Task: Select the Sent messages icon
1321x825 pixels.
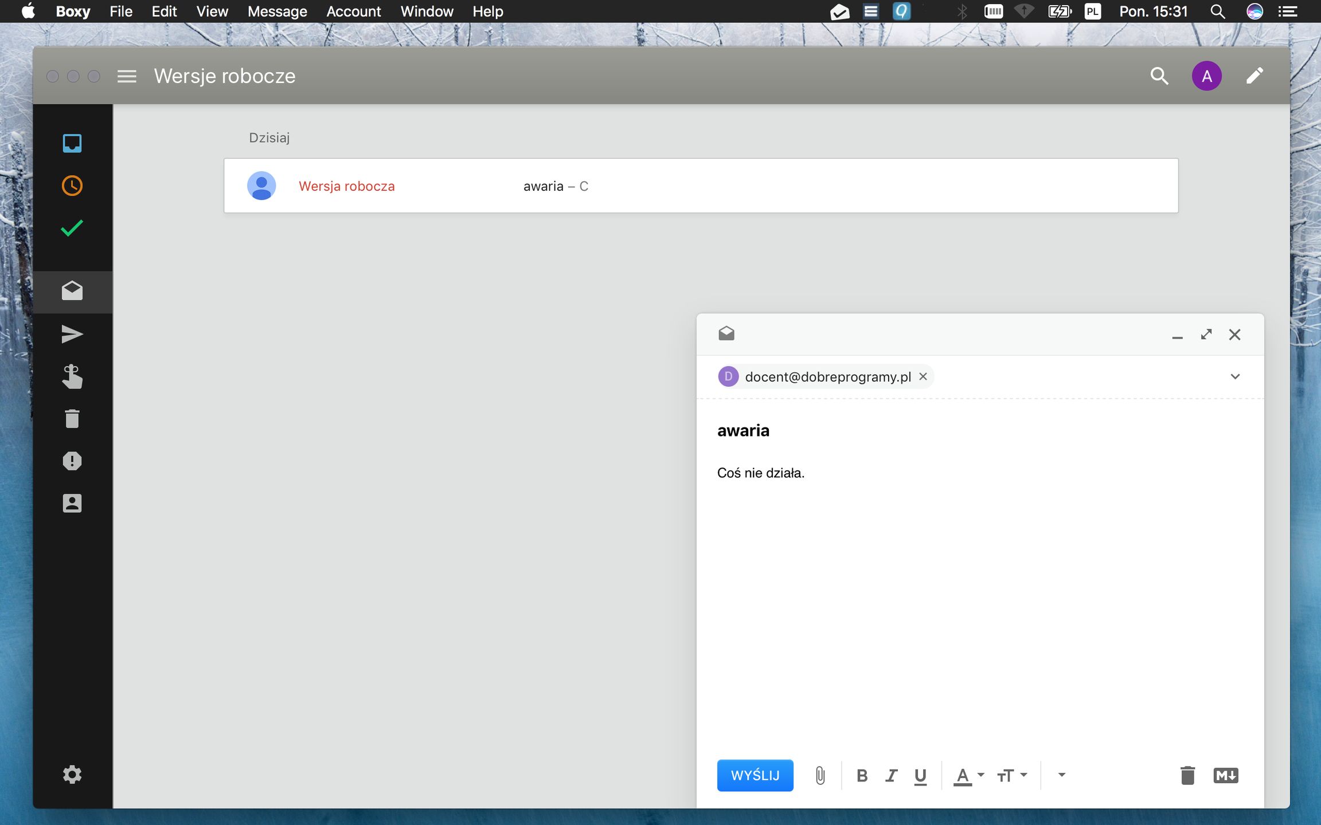Action: [x=72, y=334]
